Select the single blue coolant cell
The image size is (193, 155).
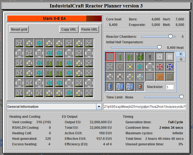tap(110, 87)
